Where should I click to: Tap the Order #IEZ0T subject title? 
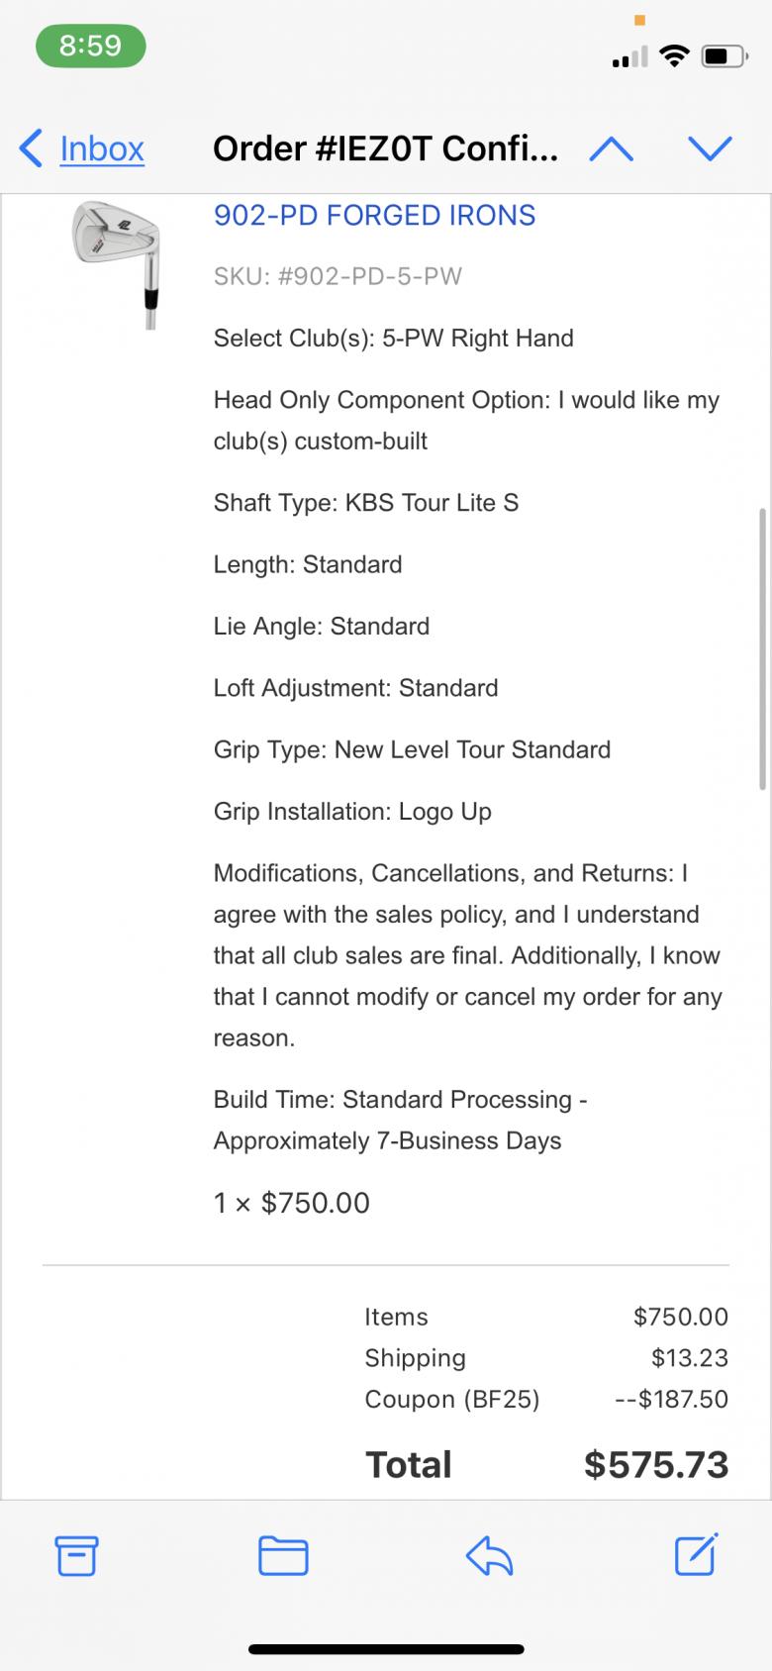pyautogui.click(x=385, y=148)
